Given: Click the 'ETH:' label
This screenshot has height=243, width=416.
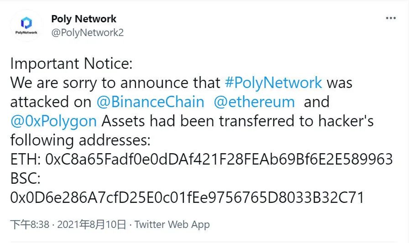Looking at the screenshot, I should 25,159.
